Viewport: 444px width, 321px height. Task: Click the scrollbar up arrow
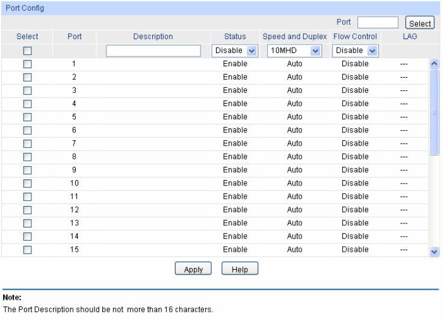[x=434, y=63]
